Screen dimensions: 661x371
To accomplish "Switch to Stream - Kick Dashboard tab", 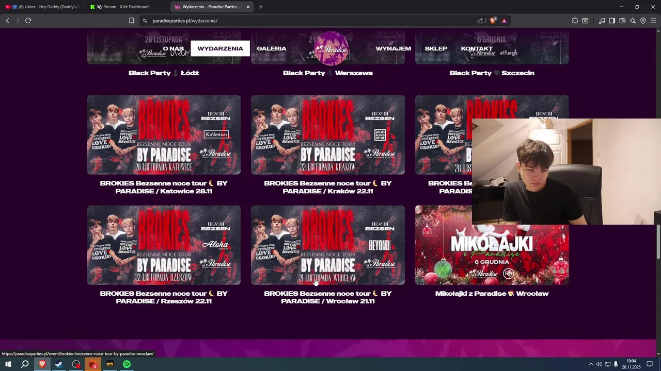I will (x=127, y=7).
